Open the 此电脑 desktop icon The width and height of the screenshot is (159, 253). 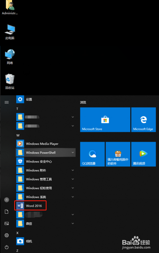(10, 32)
